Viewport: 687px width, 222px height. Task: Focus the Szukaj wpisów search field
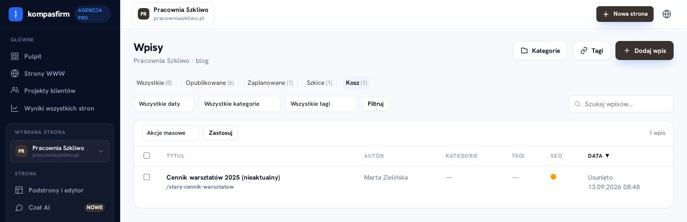(621, 104)
